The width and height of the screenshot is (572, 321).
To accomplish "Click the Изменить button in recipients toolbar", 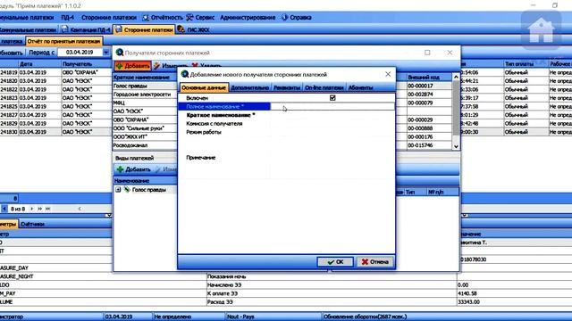I will (x=171, y=66).
